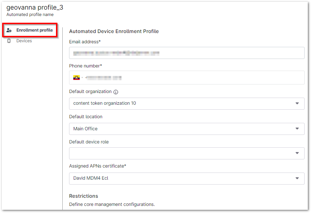The height and width of the screenshot is (213, 311).
Task: Switch to the Devices tab
Action: point(24,40)
